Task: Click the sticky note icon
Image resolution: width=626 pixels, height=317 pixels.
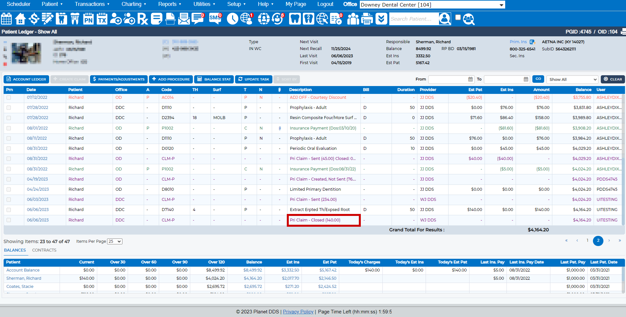Action: (156, 19)
